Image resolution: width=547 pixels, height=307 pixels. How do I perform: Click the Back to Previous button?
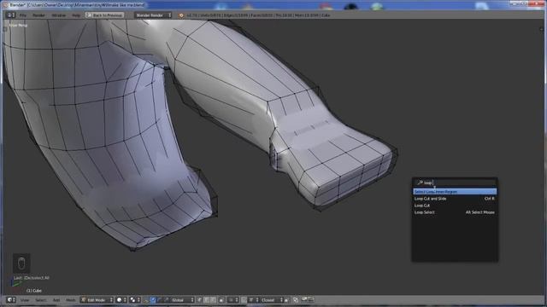click(x=104, y=15)
